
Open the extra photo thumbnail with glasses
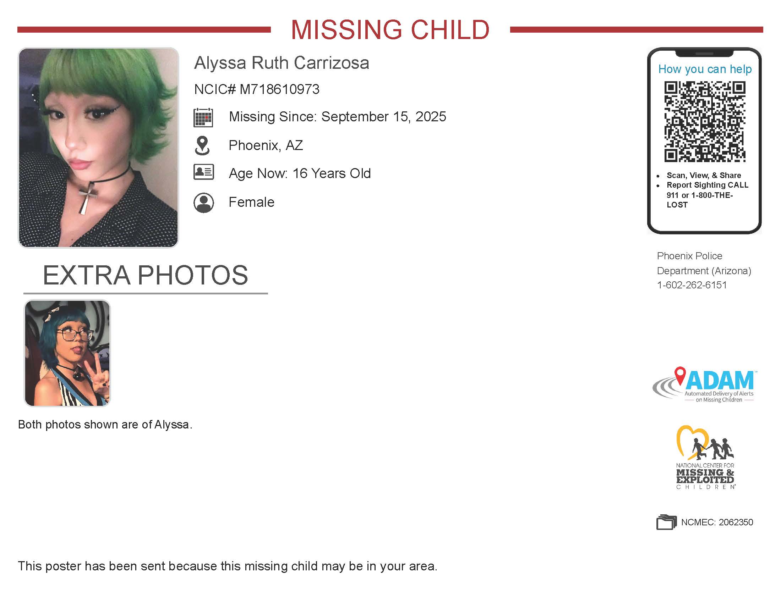(67, 353)
